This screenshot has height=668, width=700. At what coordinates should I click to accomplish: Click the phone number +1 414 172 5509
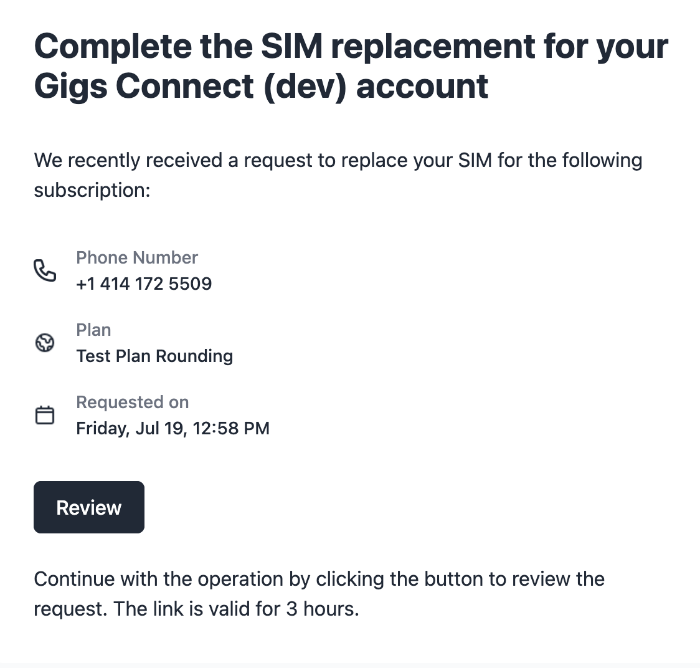click(x=144, y=284)
